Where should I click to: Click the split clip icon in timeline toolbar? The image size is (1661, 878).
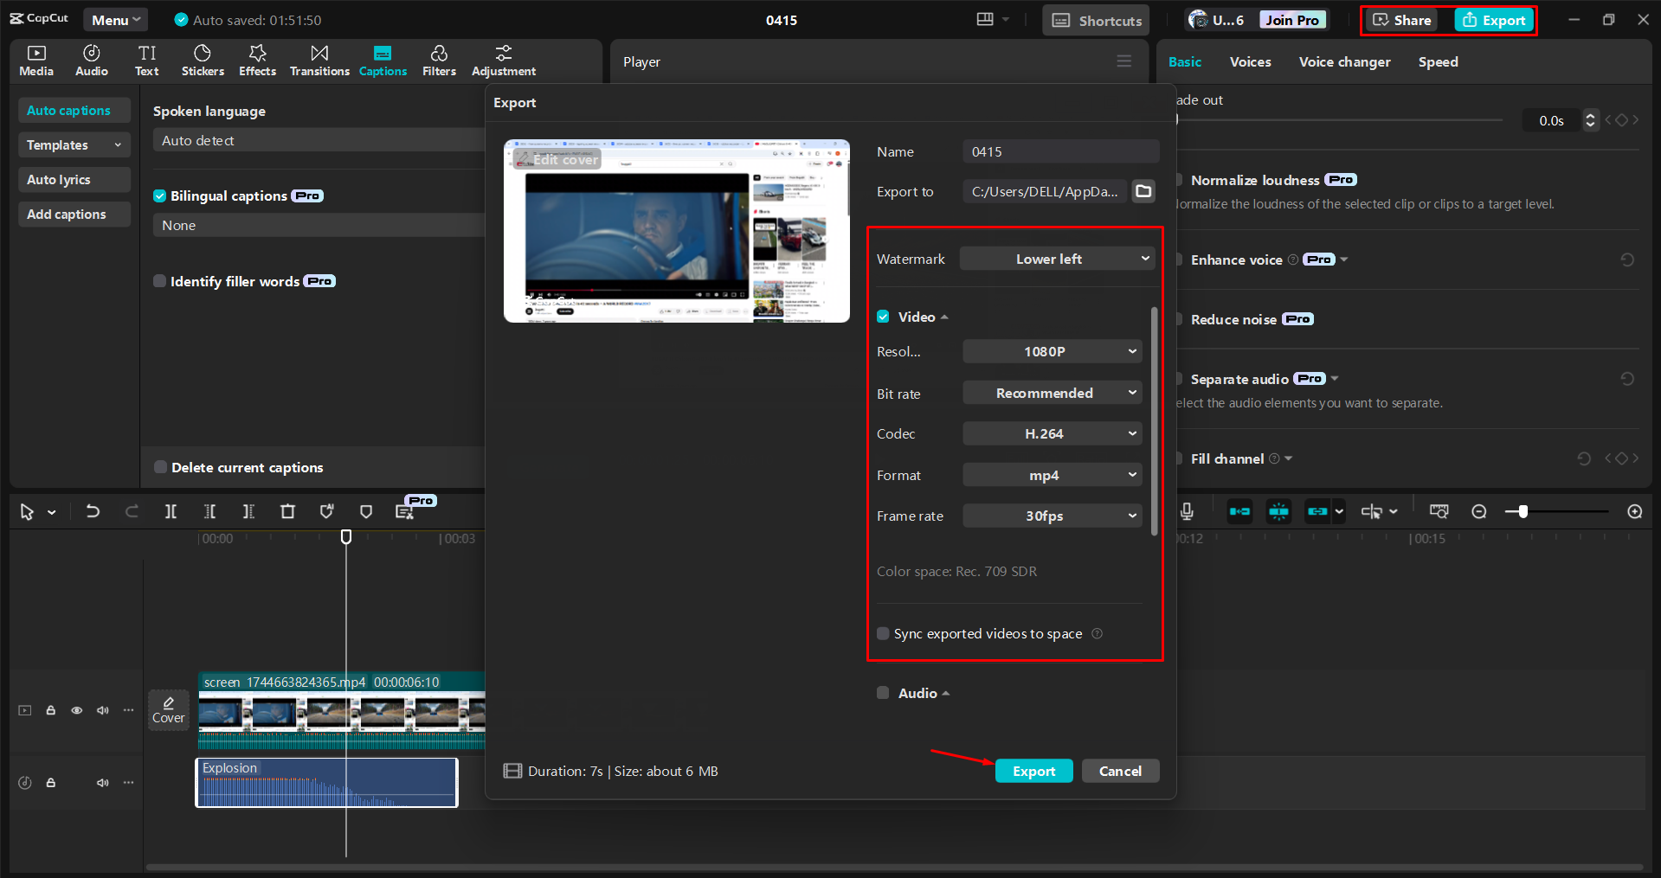[171, 511]
